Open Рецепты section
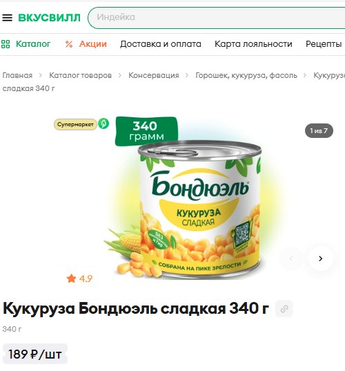 [324, 44]
